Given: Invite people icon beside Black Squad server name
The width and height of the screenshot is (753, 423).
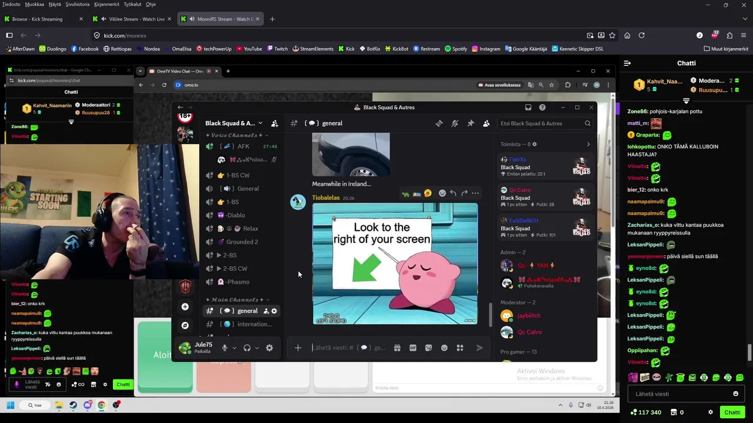Looking at the screenshot, I should tap(274, 123).
